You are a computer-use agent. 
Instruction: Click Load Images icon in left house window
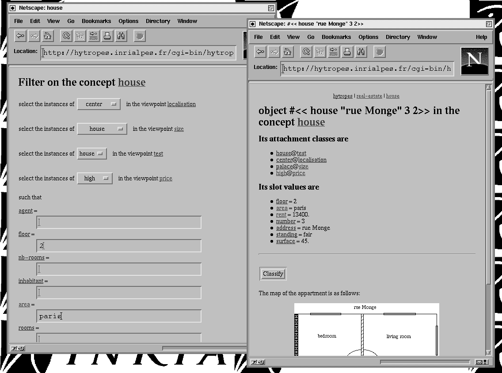80,36
